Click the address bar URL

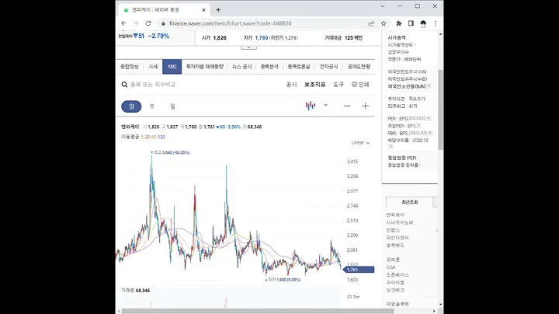231,23
